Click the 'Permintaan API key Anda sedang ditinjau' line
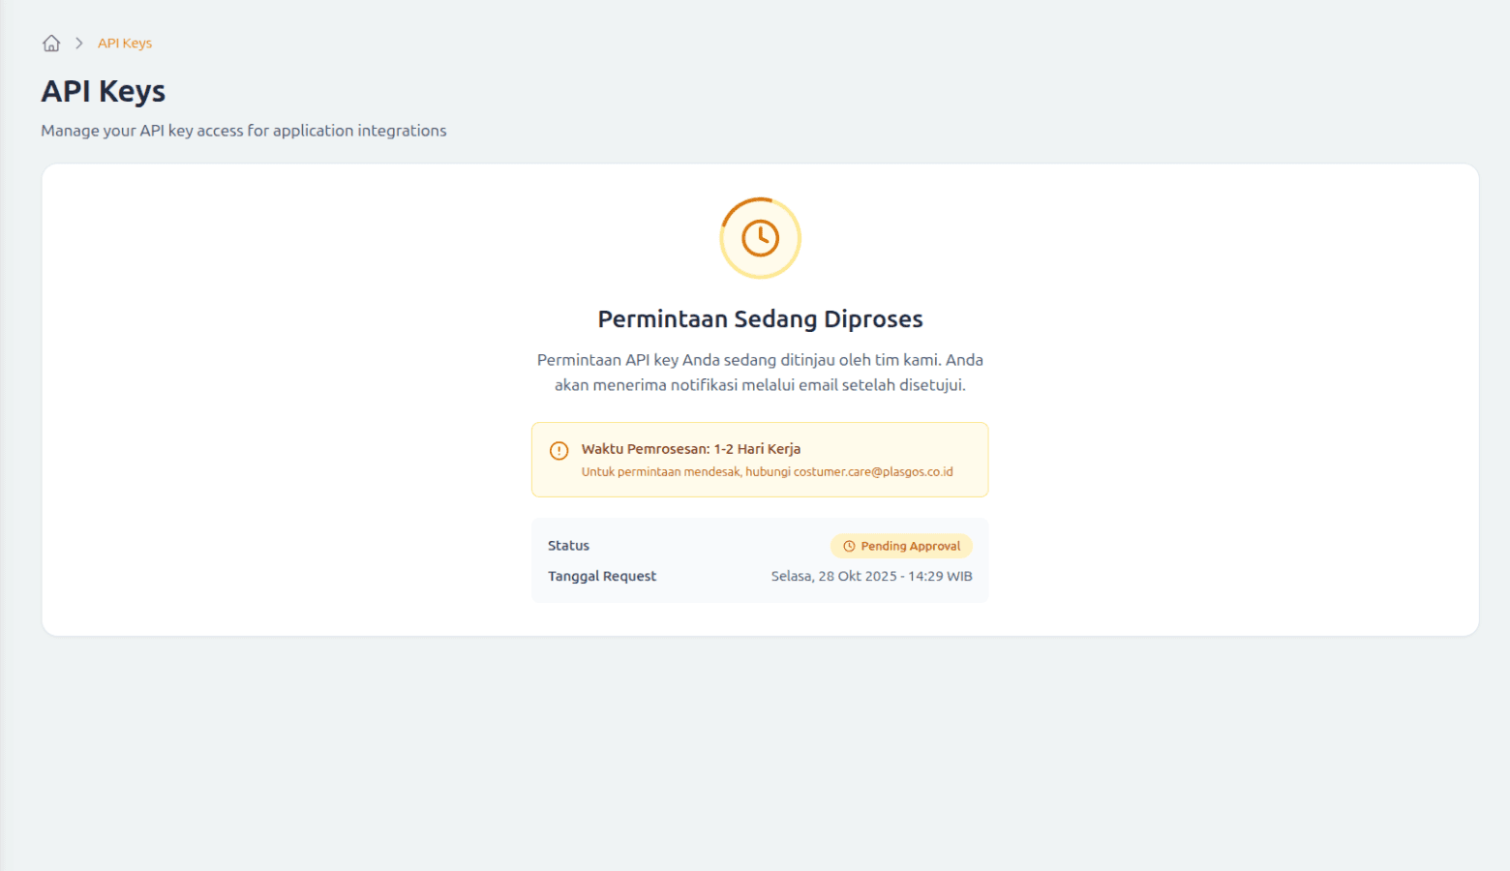This screenshot has width=1510, height=871. pyautogui.click(x=760, y=360)
